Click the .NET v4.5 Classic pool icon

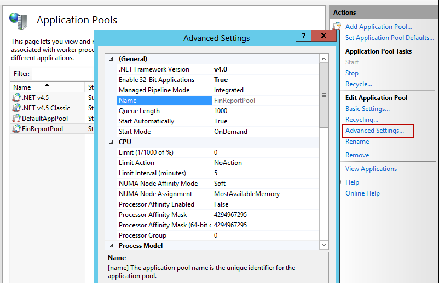tap(16, 108)
